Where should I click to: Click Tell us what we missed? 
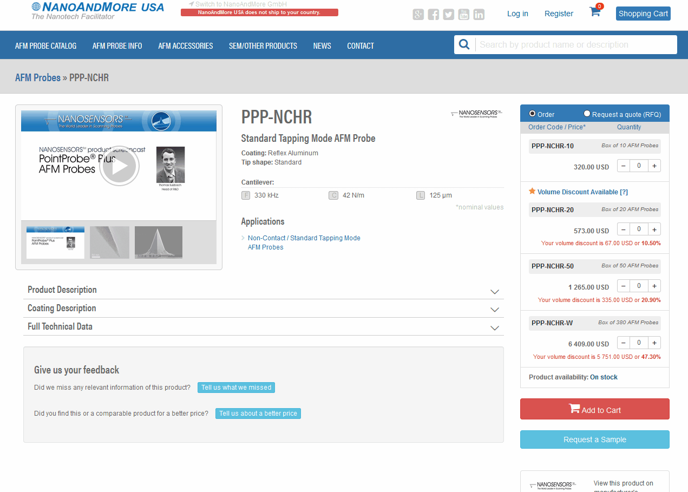pos(236,388)
